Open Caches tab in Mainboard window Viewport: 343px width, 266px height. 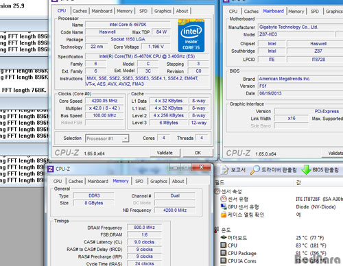click(x=251, y=11)
